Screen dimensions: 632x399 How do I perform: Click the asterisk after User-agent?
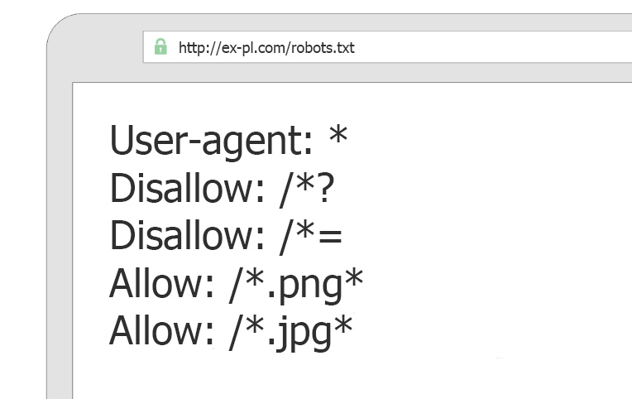click(338, 134)
